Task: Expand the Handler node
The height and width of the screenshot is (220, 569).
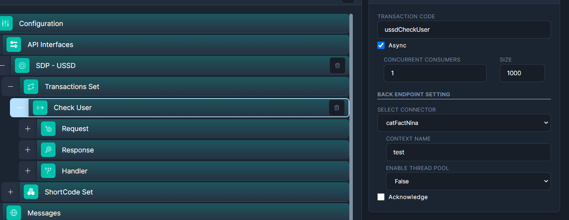Action: click(28, 171)
